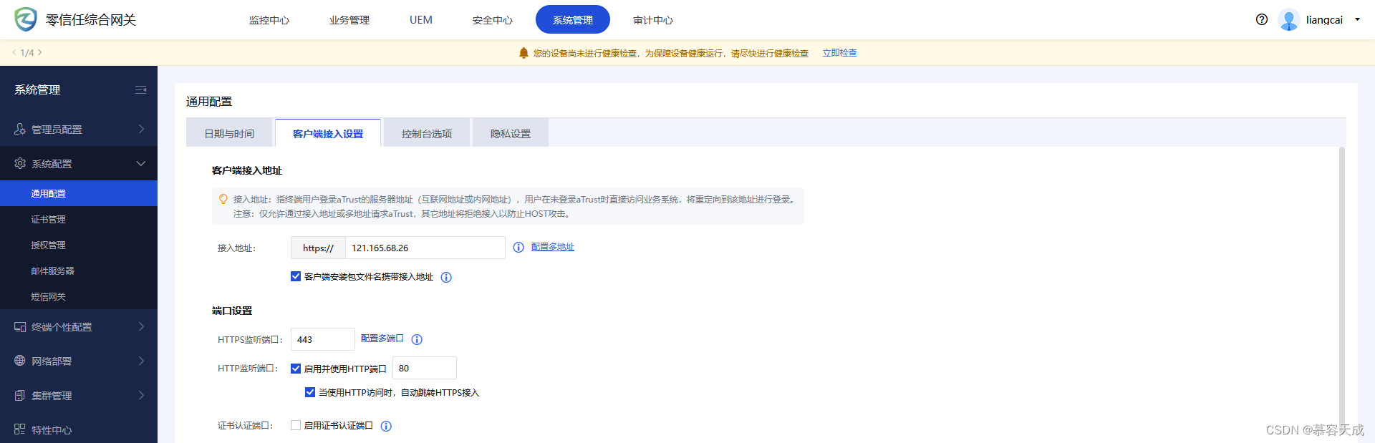Uncheck 启用并使用HTTP端口 checkbox

click(x=296, y=369)
